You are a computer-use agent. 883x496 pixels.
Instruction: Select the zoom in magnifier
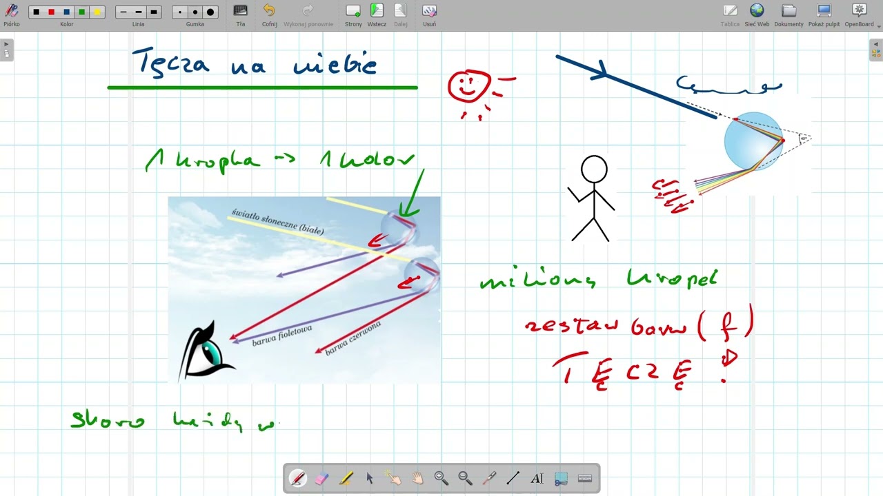(x=441, y=478)
